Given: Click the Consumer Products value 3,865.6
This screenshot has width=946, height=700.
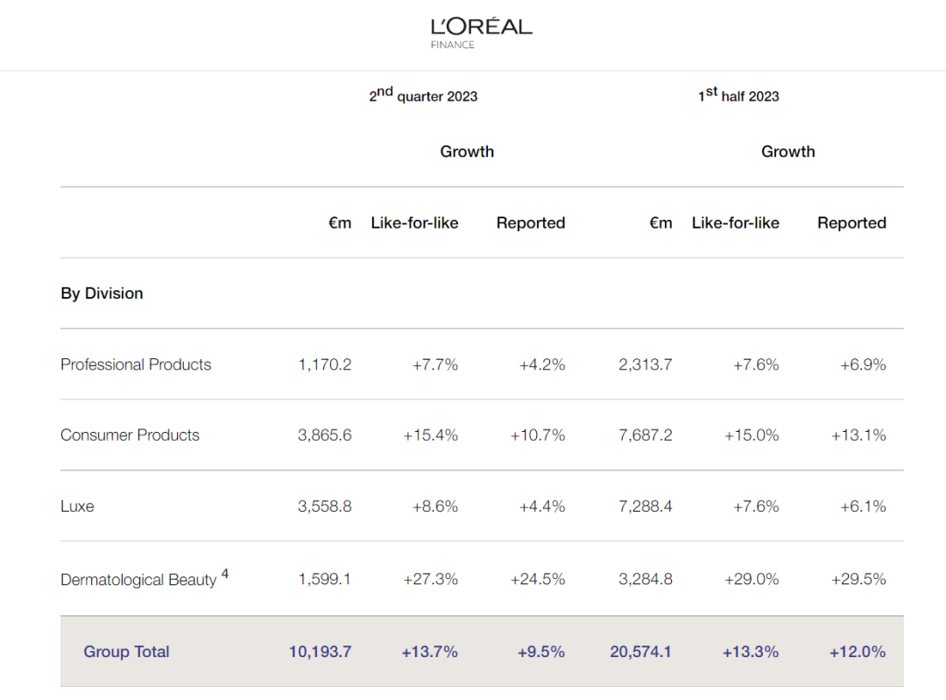Looking at the screenshot, I should [325, 435].
